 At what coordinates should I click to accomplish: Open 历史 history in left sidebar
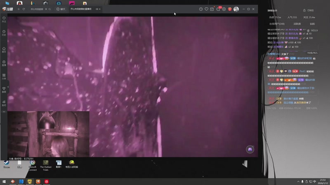[x=4, y=33]
